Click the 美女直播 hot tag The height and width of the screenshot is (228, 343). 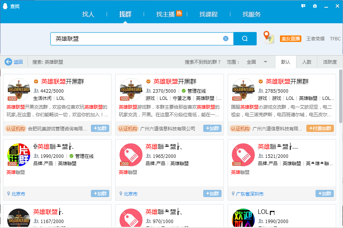291,39
